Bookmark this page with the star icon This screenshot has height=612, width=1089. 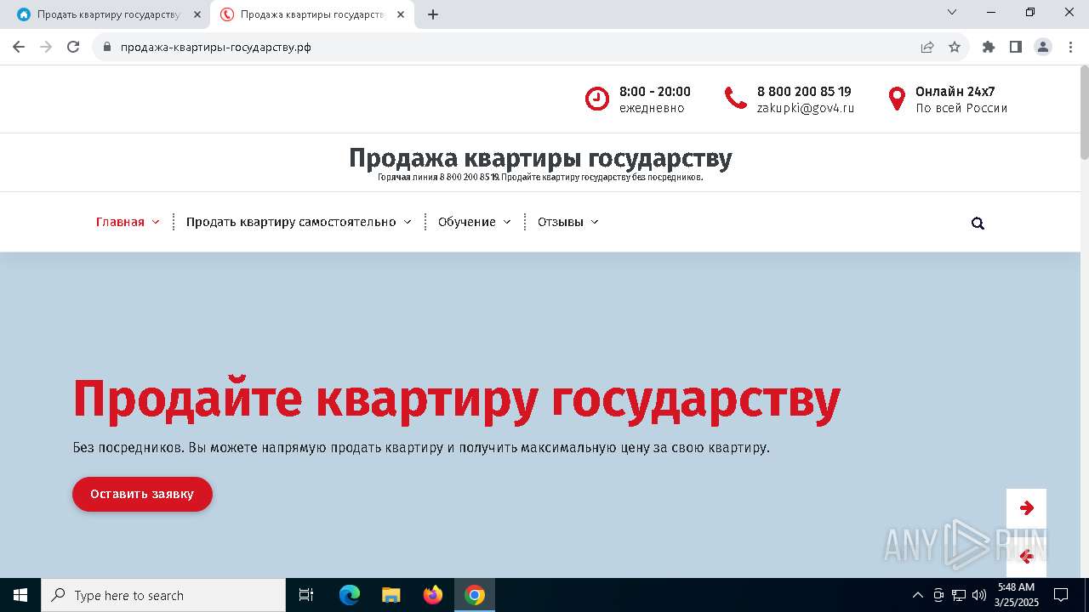[955, 48]
